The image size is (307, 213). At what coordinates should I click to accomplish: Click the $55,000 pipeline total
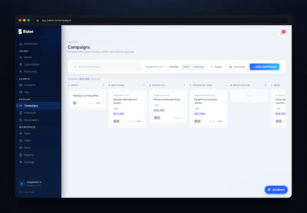pos(84,79)
